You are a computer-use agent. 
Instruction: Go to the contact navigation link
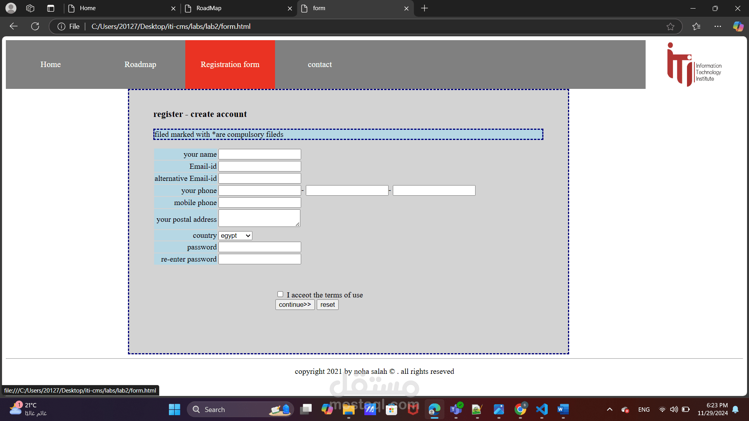click(x=319, y=64)
